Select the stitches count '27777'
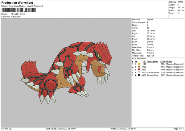This screenshot has width=185, height=131. (x=180, y=2)
